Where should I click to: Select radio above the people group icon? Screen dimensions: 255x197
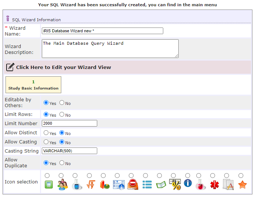[61, 176]
